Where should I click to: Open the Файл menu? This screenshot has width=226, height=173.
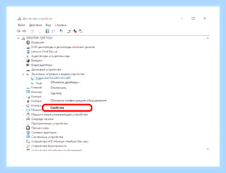22,25
